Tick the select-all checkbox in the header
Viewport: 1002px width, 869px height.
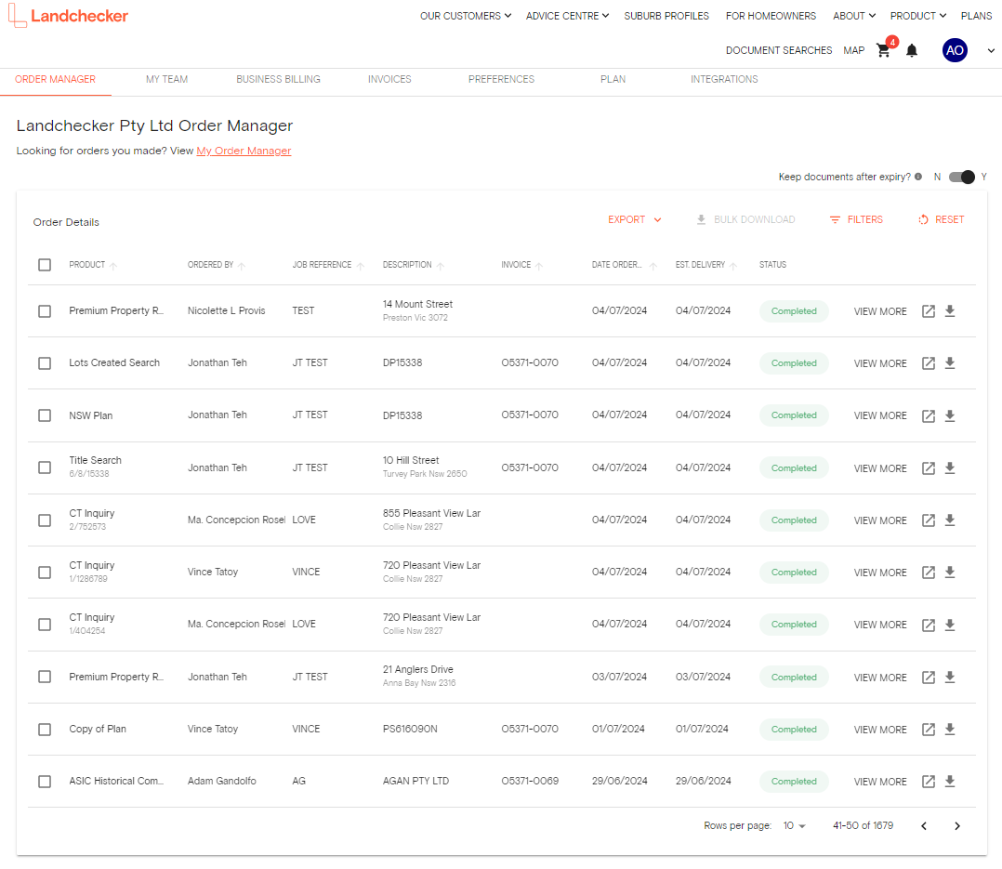pyautogui.click(x=45, y=265)
